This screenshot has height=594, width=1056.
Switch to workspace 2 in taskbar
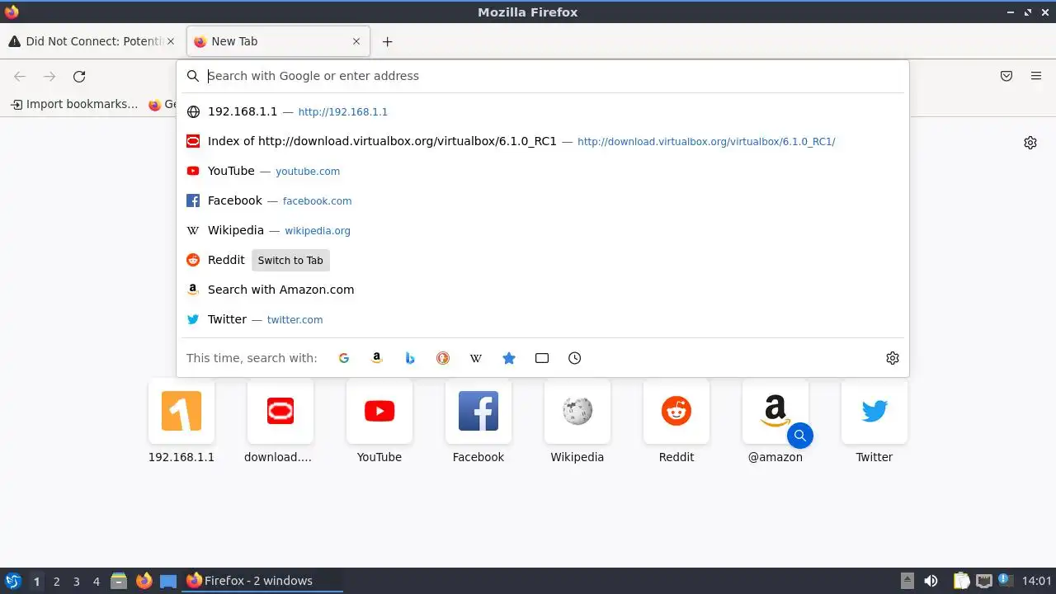[56, 581]
